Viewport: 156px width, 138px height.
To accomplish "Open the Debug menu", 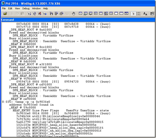I will pos(26,9).
